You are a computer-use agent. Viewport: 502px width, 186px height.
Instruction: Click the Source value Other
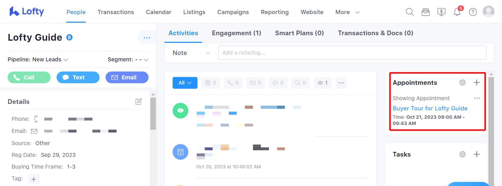(43, 143)
